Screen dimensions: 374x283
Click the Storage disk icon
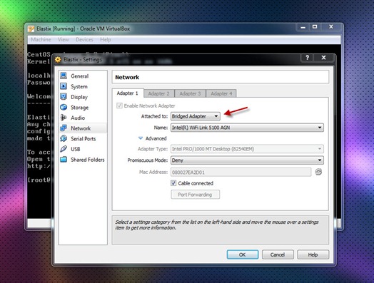(x=64, y=107)
